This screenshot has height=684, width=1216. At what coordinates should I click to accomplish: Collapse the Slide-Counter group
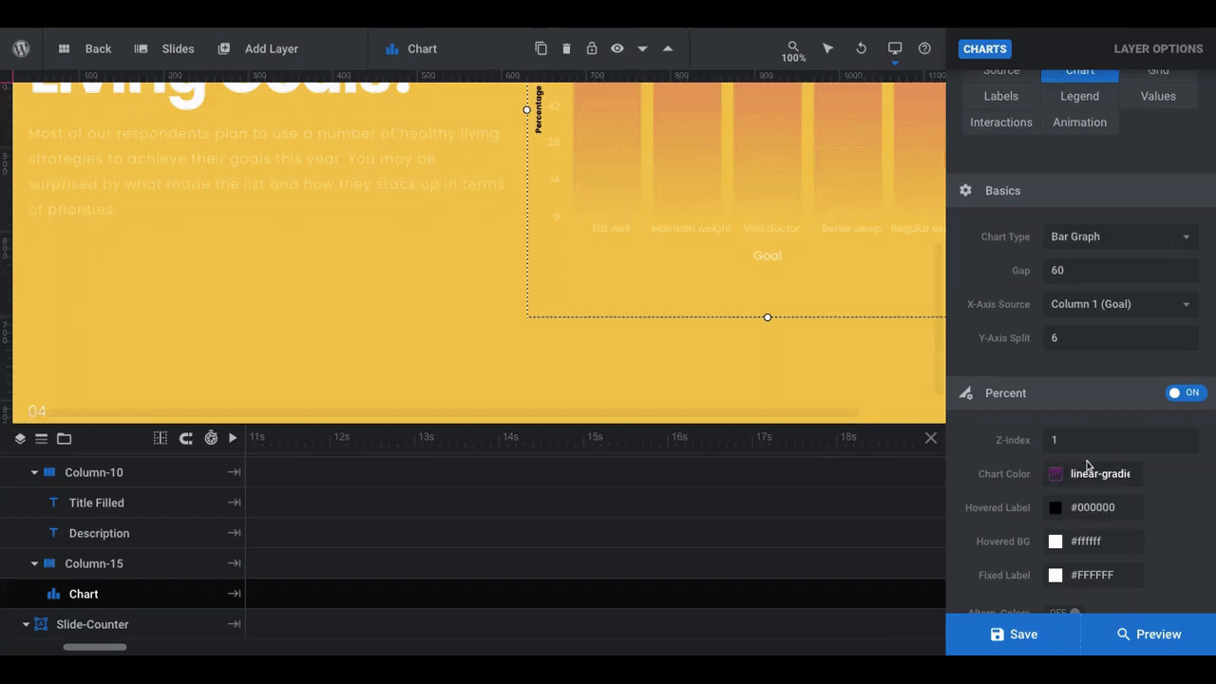tap(27, 624)
